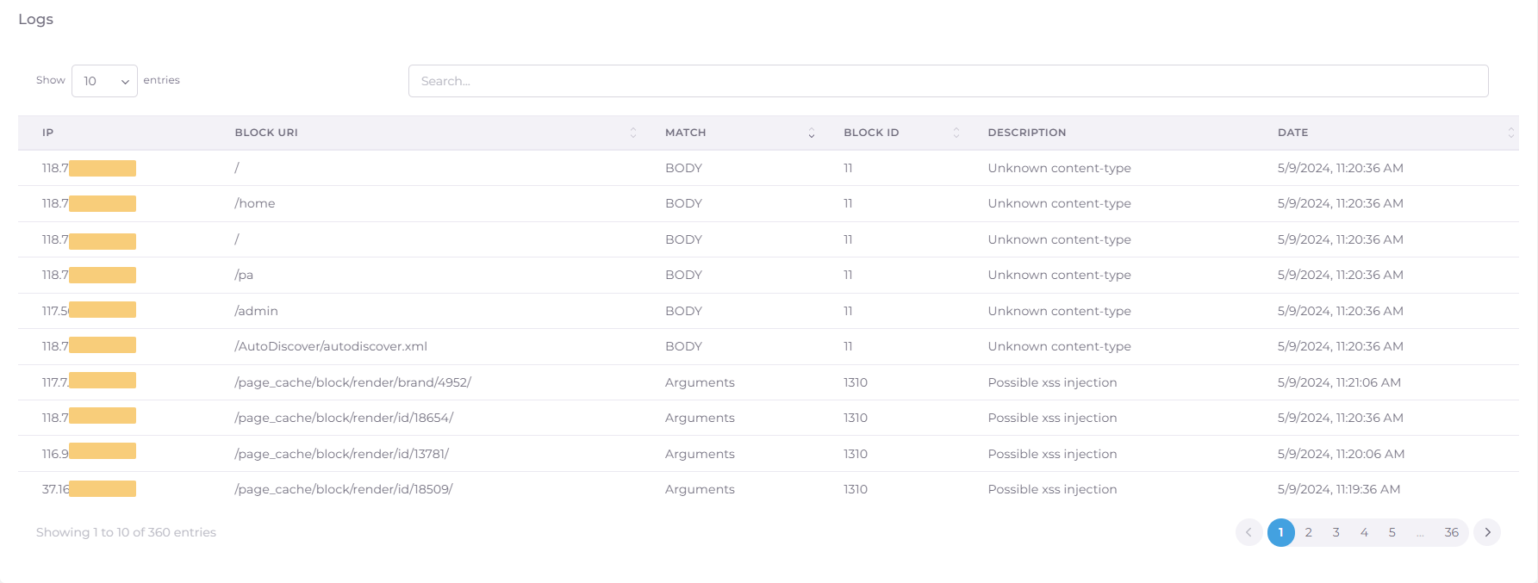Navigate to page 3 of results
This screenshot has height=583, width=1538.
(x=1336, y=532)
